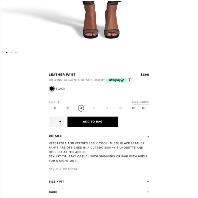The image size is (198, 198).
Task: Go to the third image carousel dot
Action: (16, 53)
